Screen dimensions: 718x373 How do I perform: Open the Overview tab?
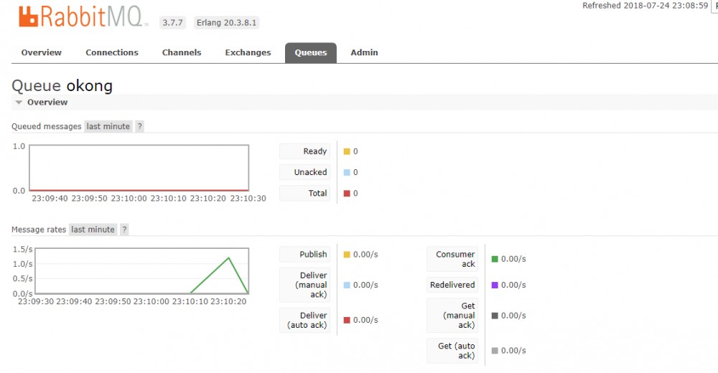[41, 52]
